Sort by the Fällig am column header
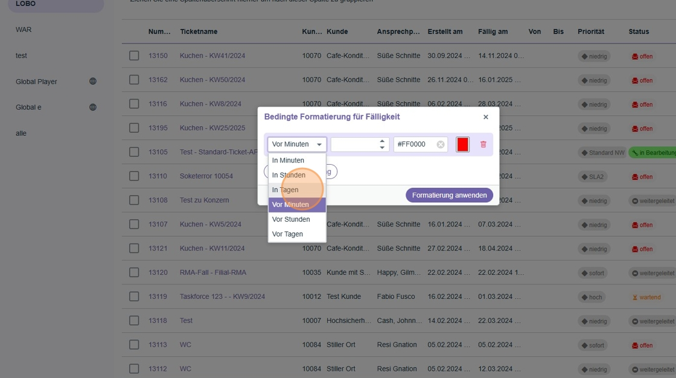 tap(493, 31)
